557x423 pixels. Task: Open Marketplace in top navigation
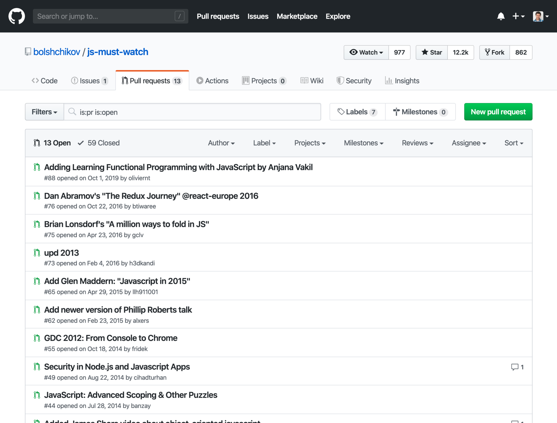click(297, 16)
